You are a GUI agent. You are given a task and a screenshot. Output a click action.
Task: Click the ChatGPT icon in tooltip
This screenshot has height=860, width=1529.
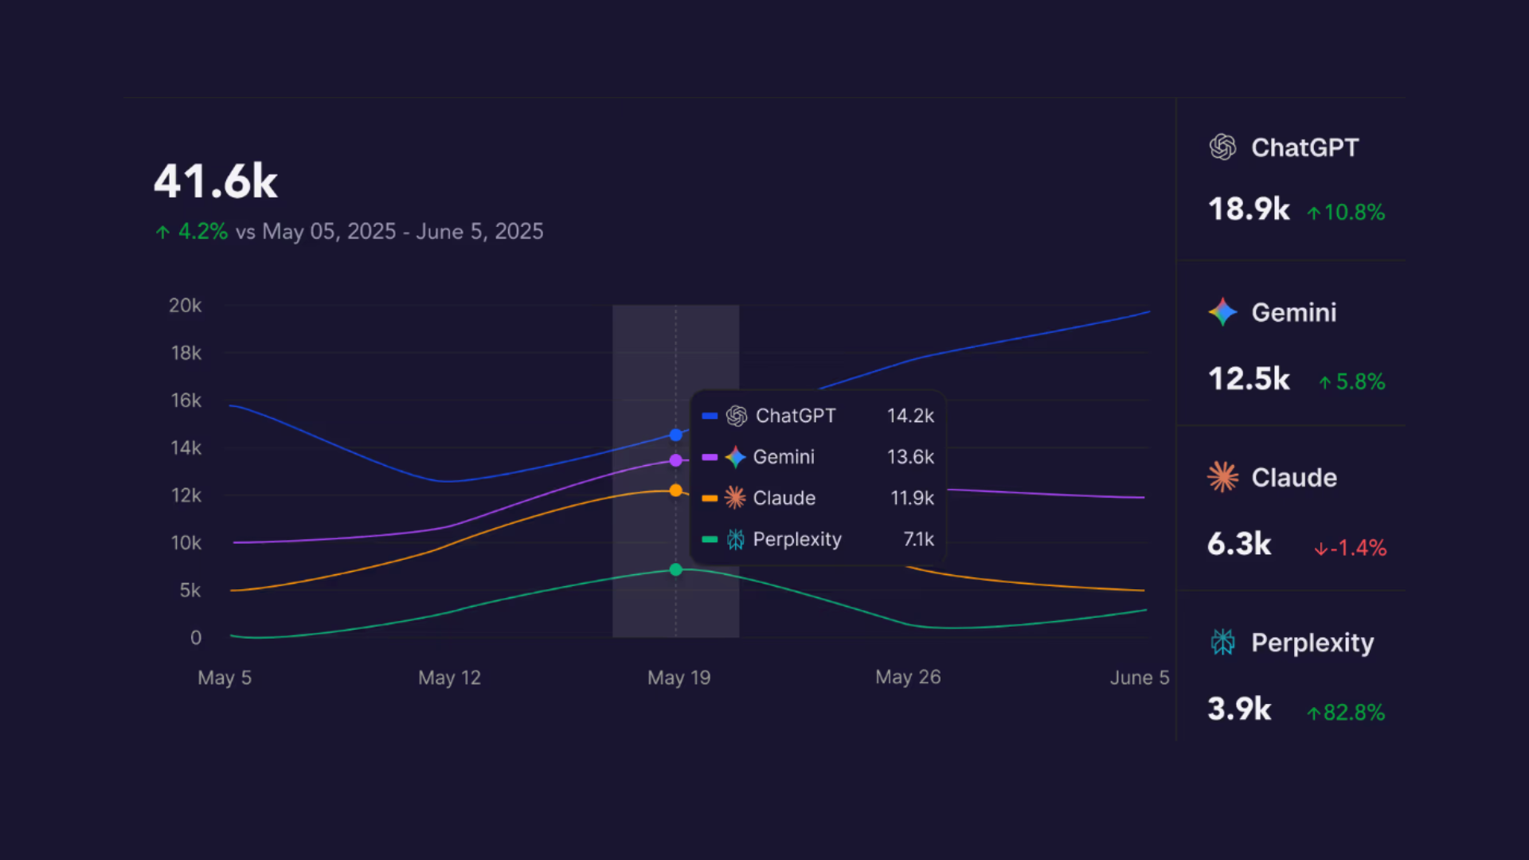coord(737,416)
